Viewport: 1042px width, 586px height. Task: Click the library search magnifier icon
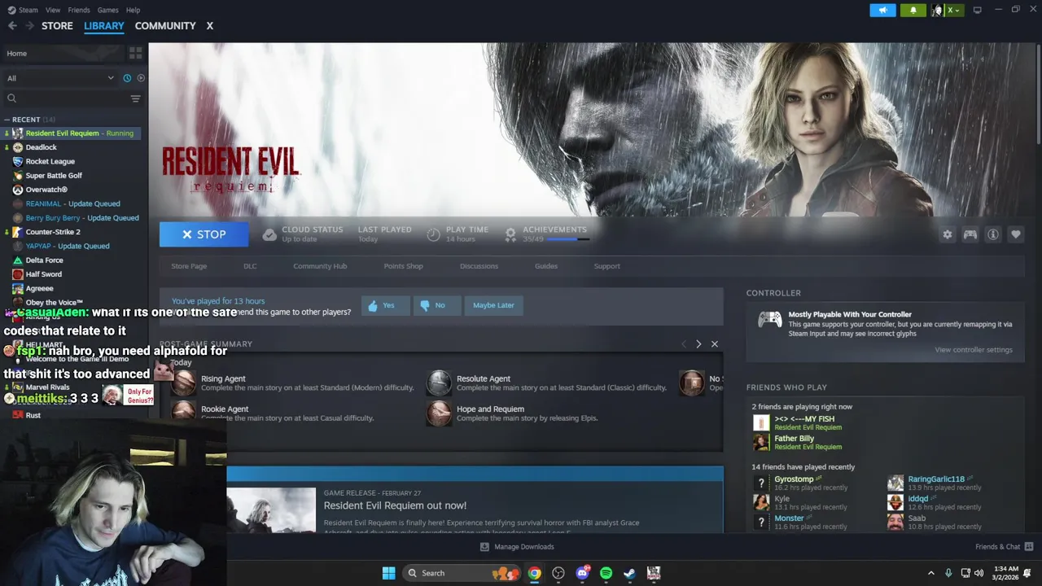11,98
